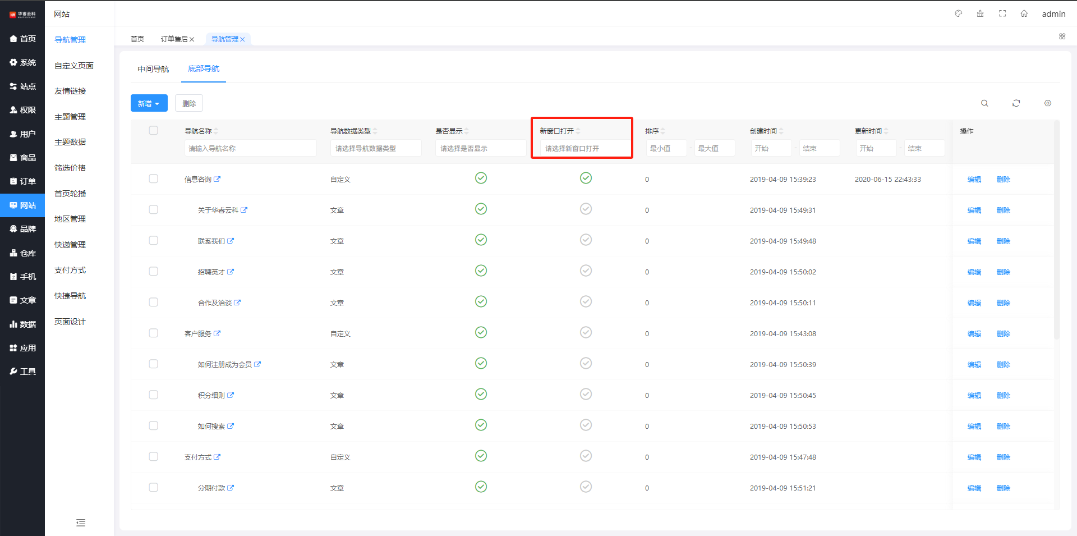Screen dimensions: 1077x536
Task: Open the theme palette icon in header
Action: point(959,14)
